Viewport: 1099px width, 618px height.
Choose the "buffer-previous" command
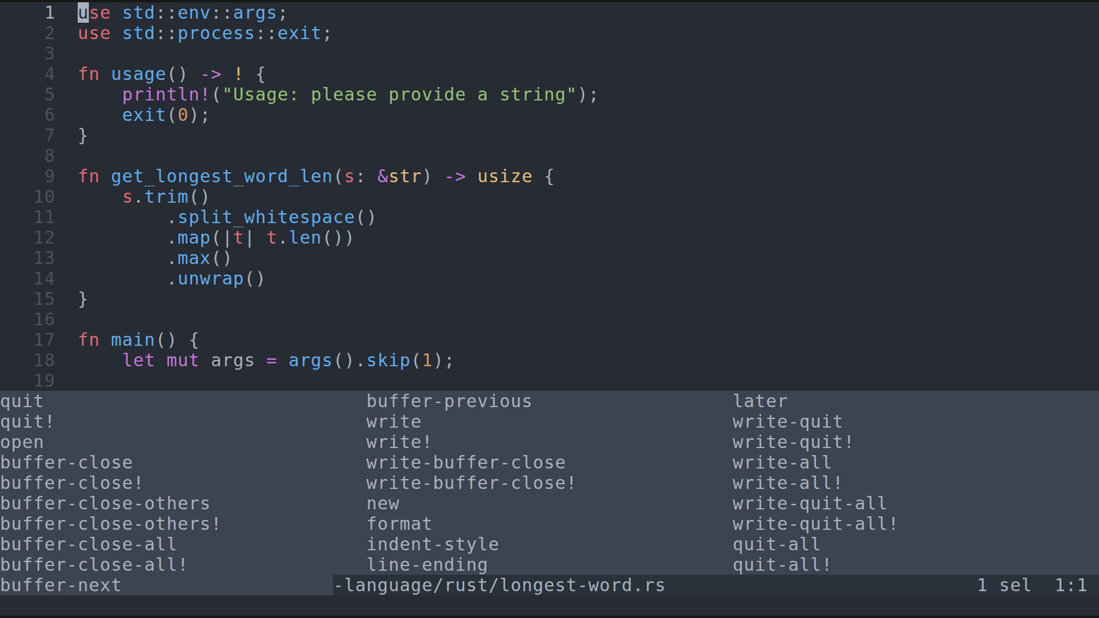[449, 401]
